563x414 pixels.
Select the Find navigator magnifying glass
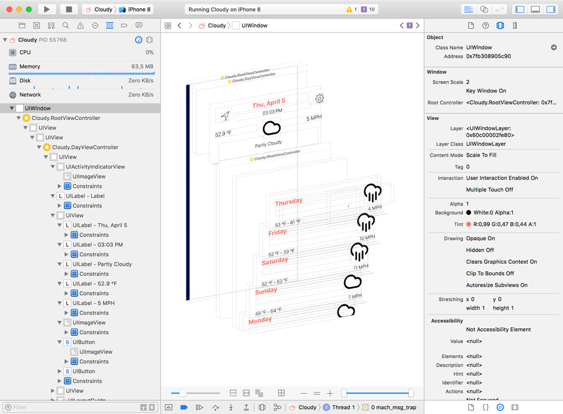click(66, 25)
